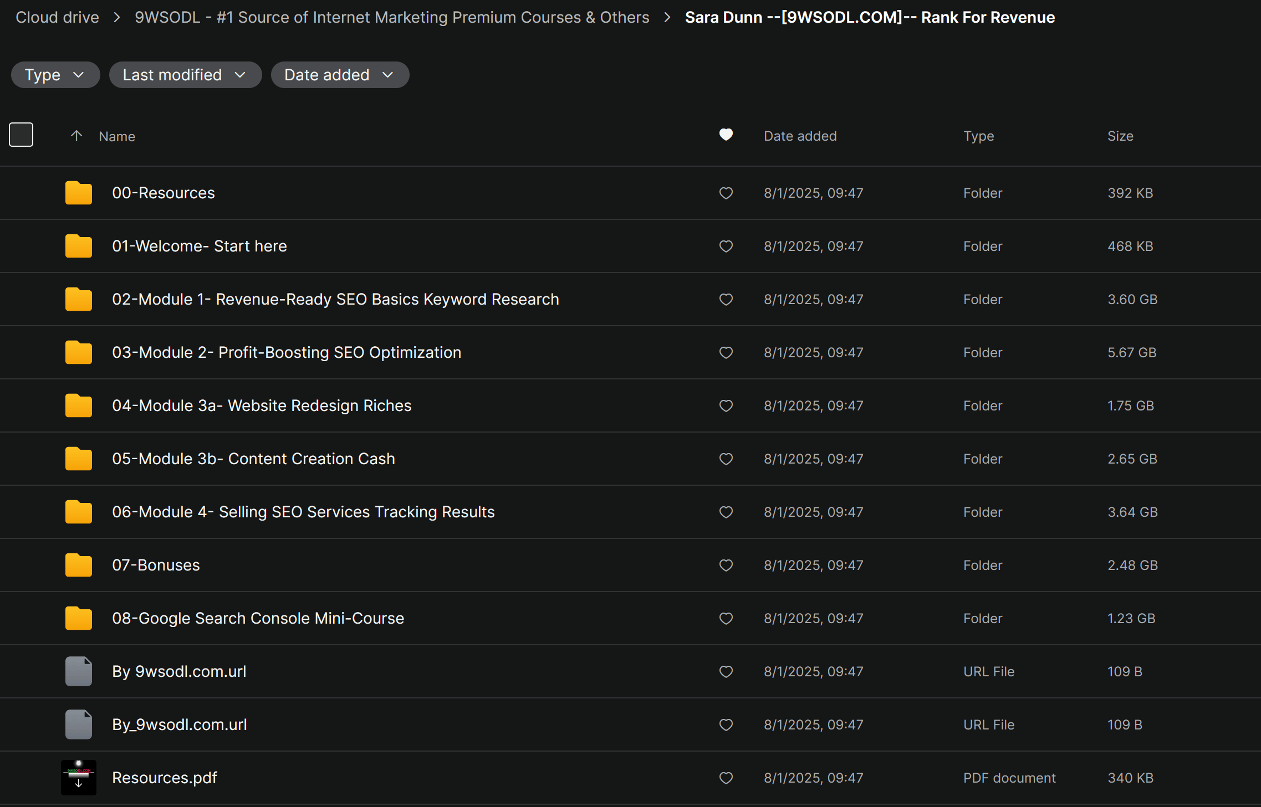Open the Type filter dropdown
Image resolution: width=1261 pixels, height=807 pixels.
(x=55, y=75)
